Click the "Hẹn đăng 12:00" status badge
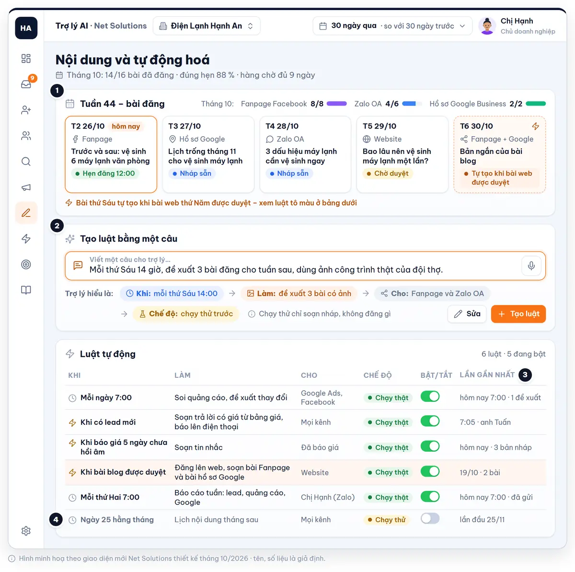Image resolution: width=575 pixels, height=572 pixels. [x=105, y=174]
